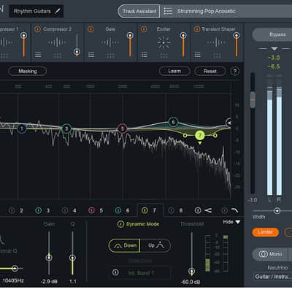Open the Transient Shaper module tab
The image size is (292, 292).
(x=217, y=42)
